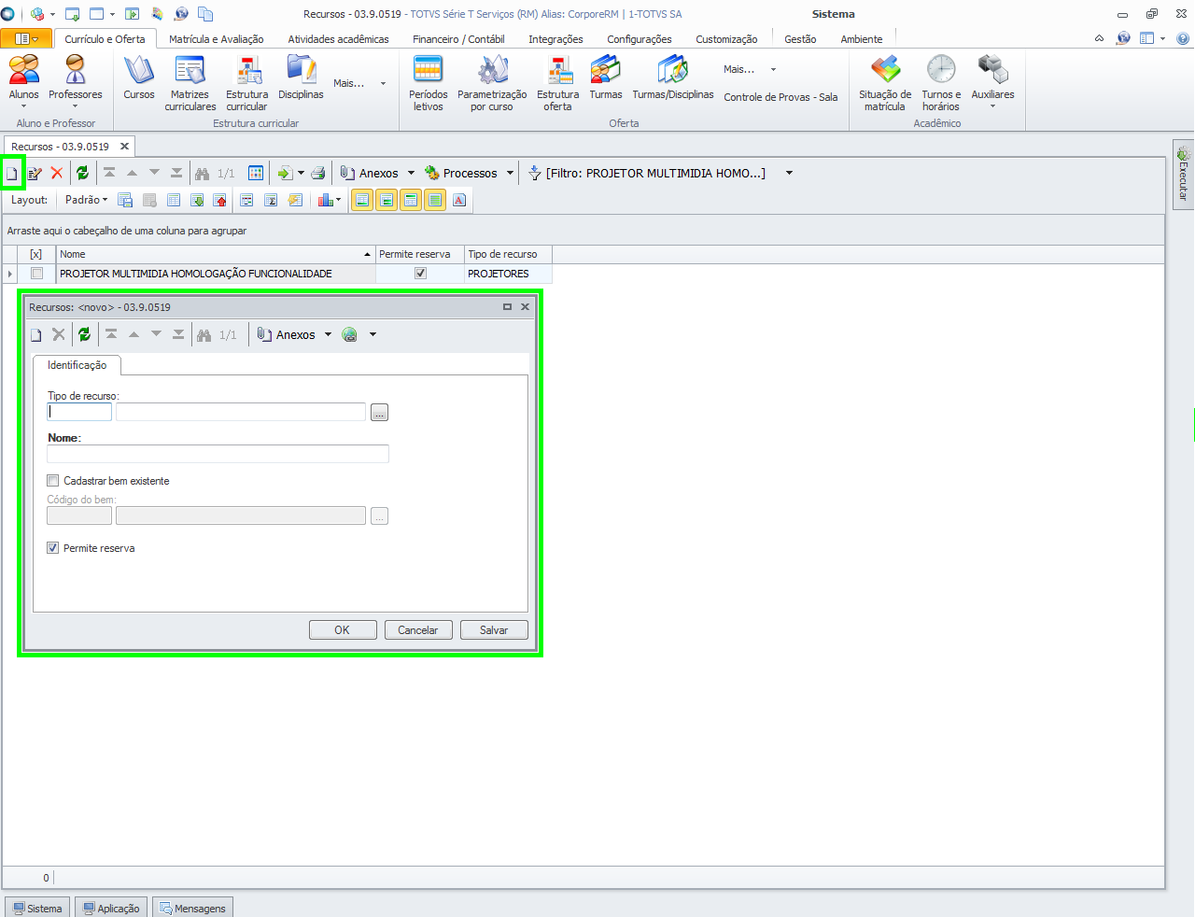Open the Disciplinas ribbon icon
This screenshot has width=1195, height=917.
[301, 78]
